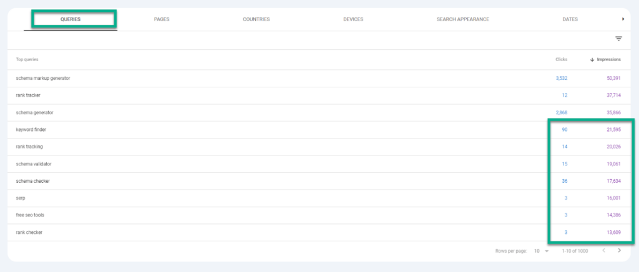
Task: Select the Devices tab
Action: tap(353, 19)
